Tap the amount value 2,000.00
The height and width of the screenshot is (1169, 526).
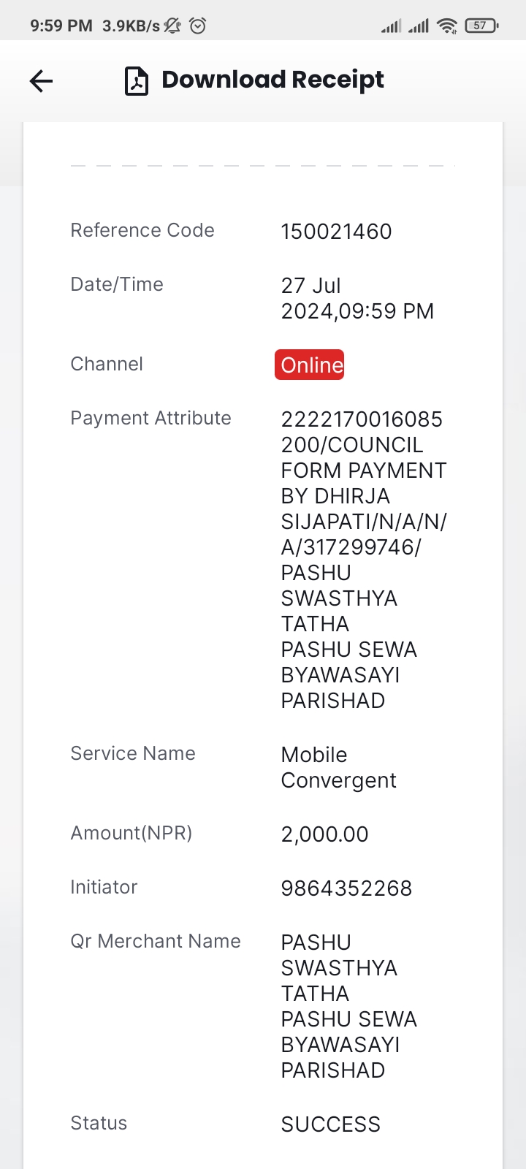325,834
